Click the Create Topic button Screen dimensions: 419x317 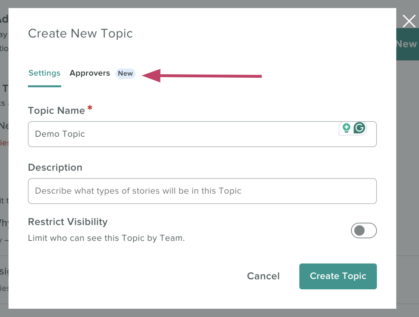338,276
